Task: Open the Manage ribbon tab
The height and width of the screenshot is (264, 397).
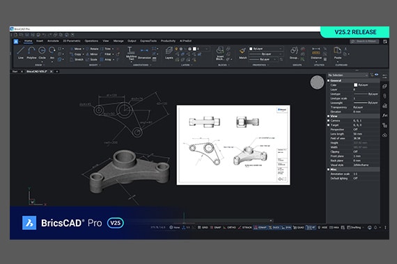Action: tap(118, 41)
